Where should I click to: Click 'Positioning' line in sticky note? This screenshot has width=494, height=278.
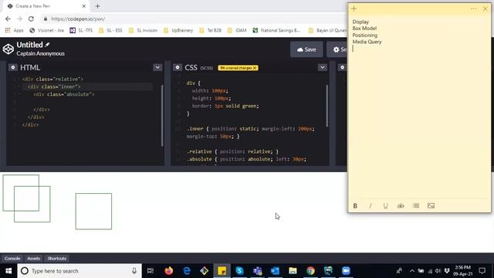pyautogui.click(x=365, y=35)
